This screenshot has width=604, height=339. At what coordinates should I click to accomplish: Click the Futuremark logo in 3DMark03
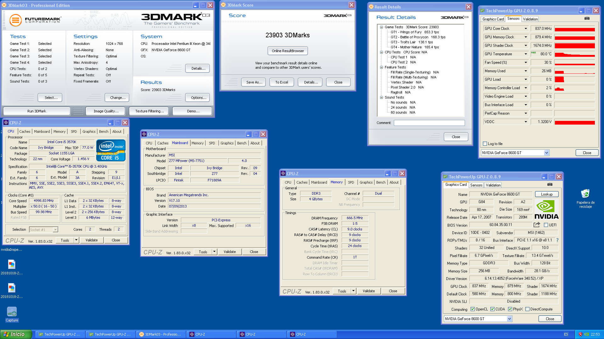click(x=35, y=20)
